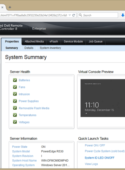Click the Virtual Console Preview thumbnail
125x170 pixels.
pyautogui.click(x=103, y=98)
